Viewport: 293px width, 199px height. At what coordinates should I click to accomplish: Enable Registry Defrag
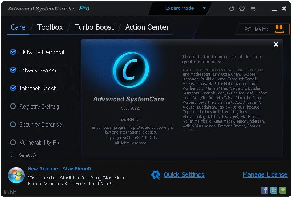13,106
